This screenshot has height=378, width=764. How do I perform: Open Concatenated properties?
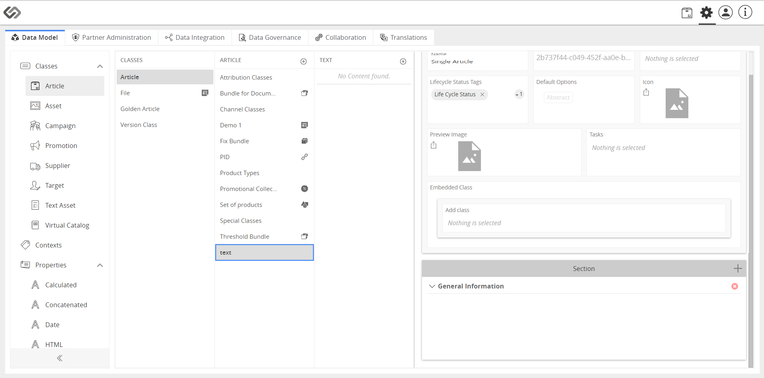click(x=65, y=305)
